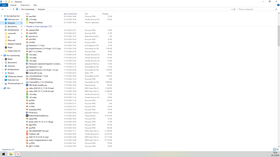280x157 pixels.
Task: Select Изображения under Этот компьютер
Action: [x=13, y=70]
